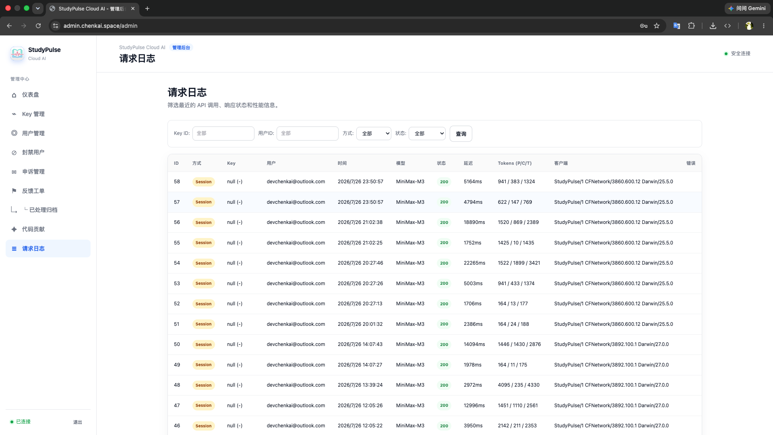Click the 延迟 column header
Screen dimensions: 773x435
click(468, 164)
